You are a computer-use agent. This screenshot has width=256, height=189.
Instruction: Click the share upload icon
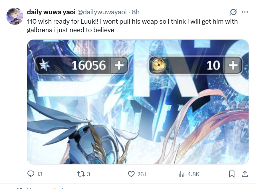pyautogui.click(x=245, y=174)
